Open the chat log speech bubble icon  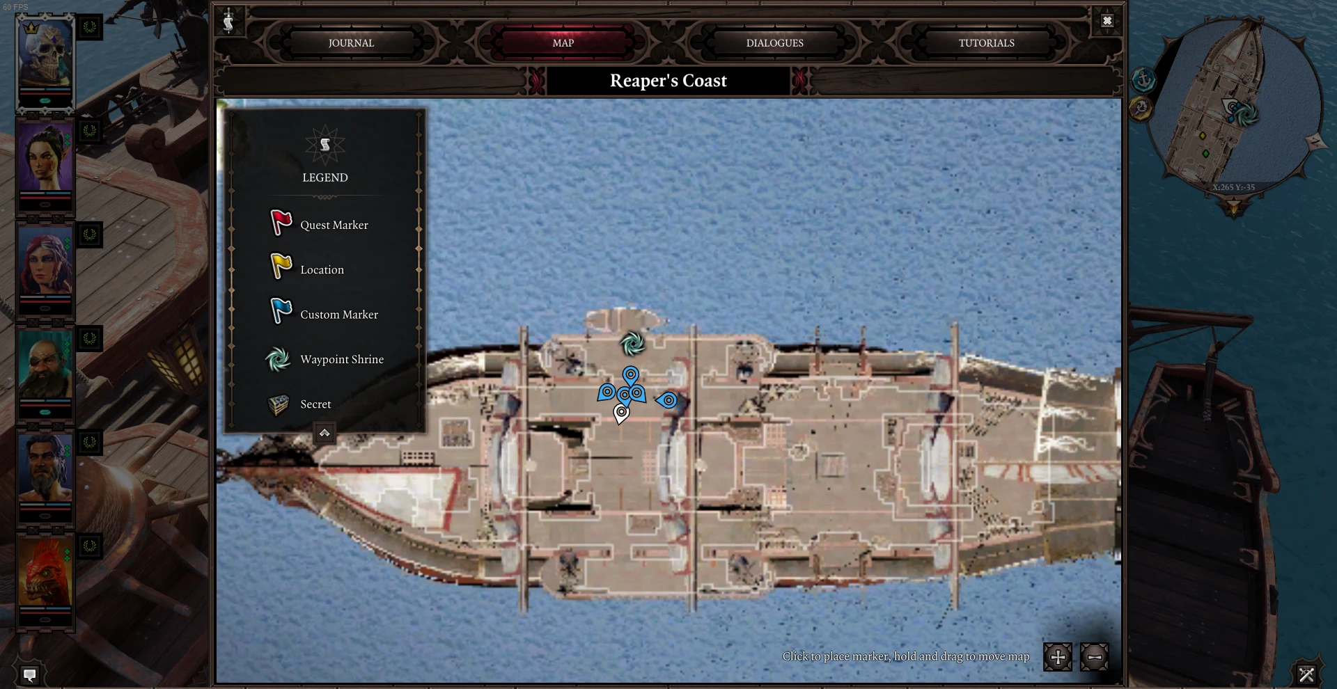click(x=29, y=674)
